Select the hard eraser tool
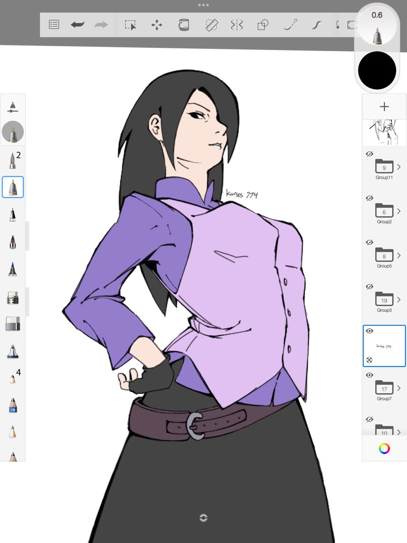 tap(13, 324)
